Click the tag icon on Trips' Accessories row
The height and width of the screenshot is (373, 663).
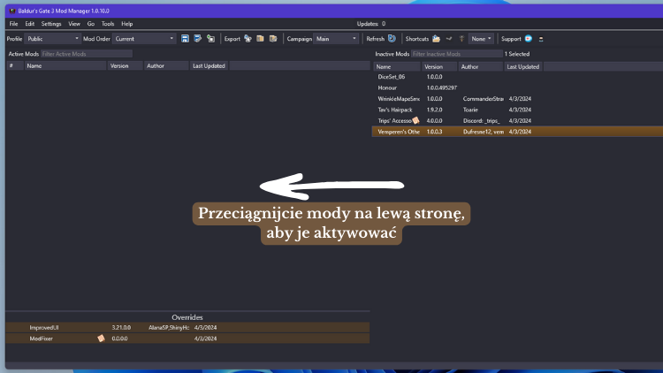coord(415,120)
